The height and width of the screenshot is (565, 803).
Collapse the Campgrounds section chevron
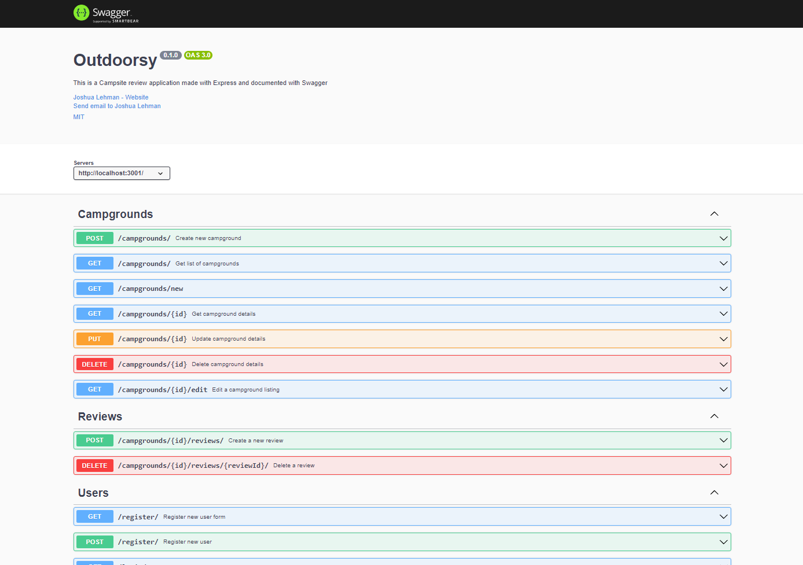click(x=714, y=214)
